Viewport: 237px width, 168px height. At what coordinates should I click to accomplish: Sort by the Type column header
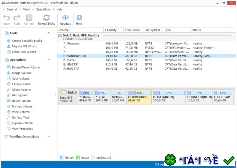(177, 30)
